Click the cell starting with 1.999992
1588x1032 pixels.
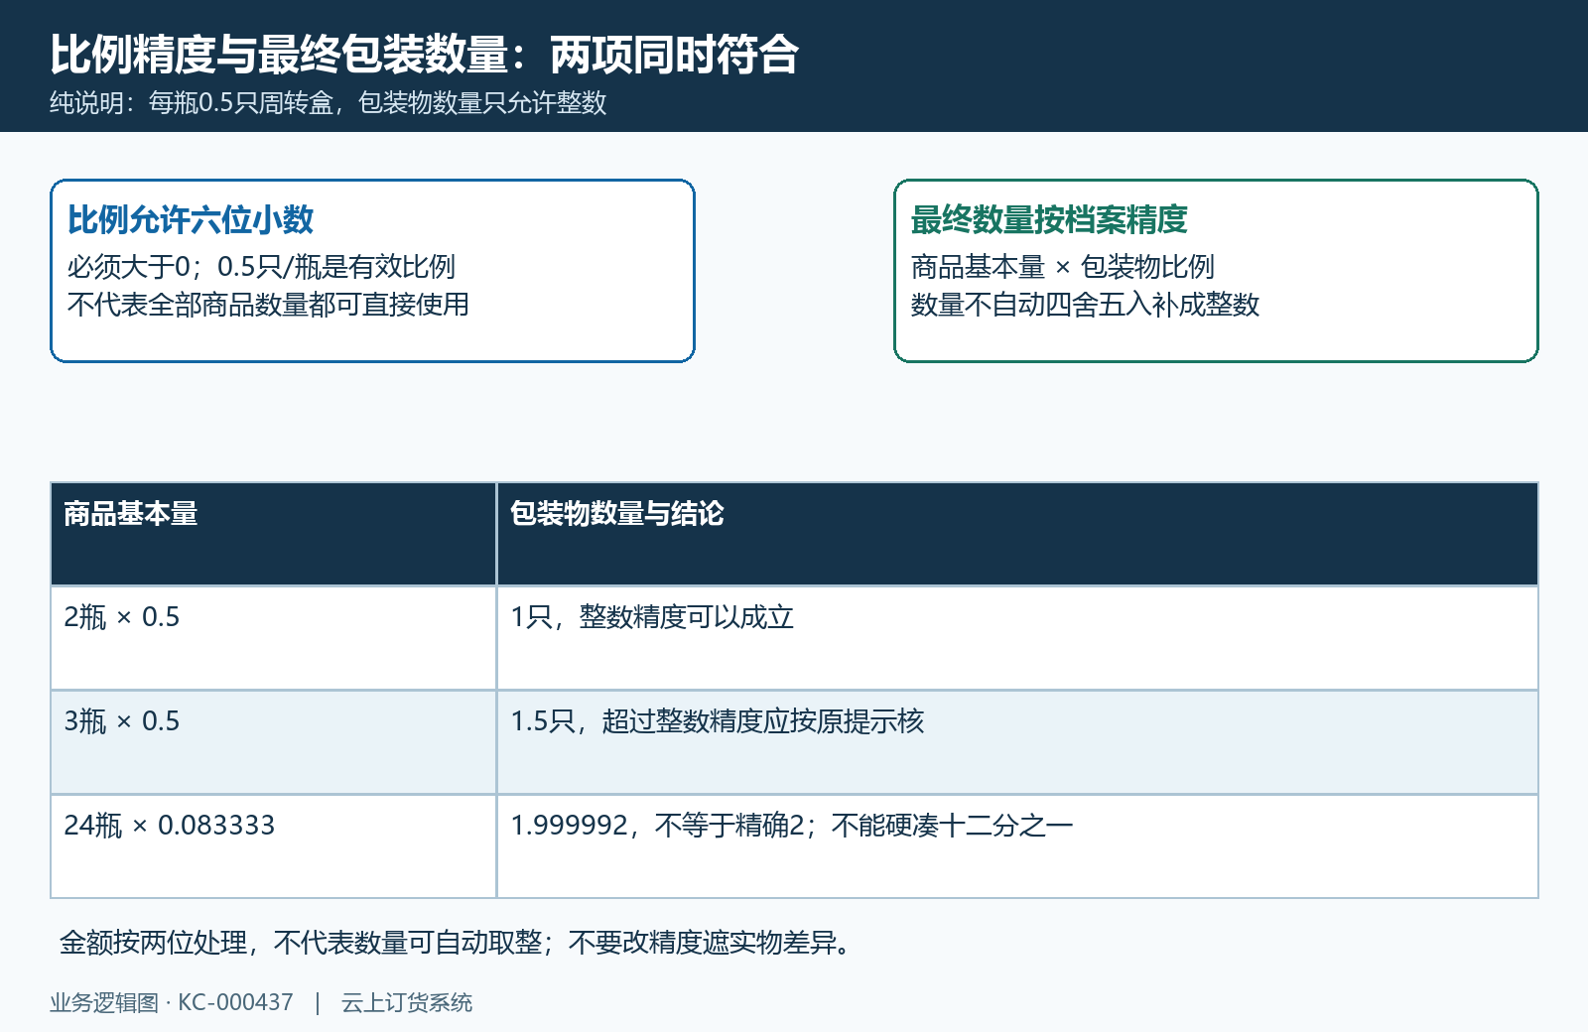pos(1017,846)
